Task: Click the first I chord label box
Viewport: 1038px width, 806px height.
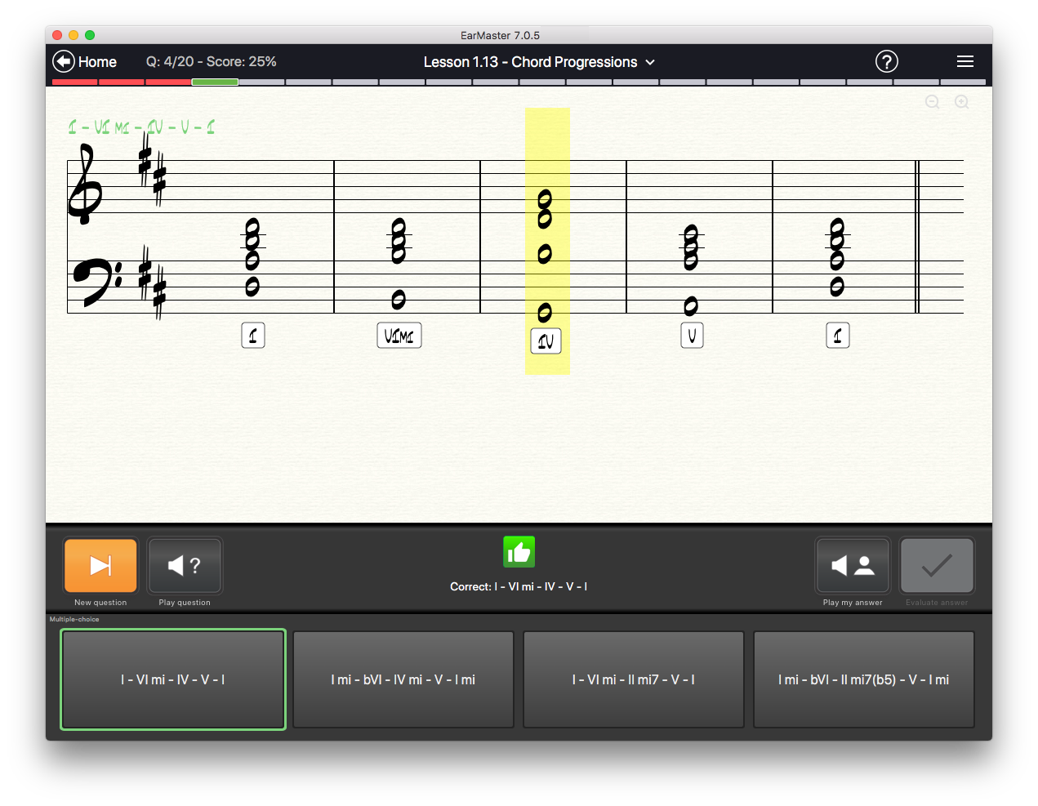Action: click(x=253, y=336)
